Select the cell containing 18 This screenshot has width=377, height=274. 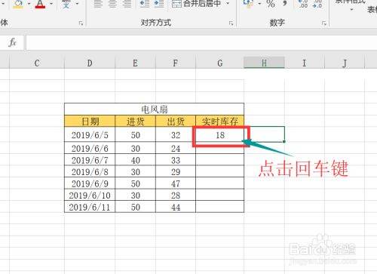[220, 135]
